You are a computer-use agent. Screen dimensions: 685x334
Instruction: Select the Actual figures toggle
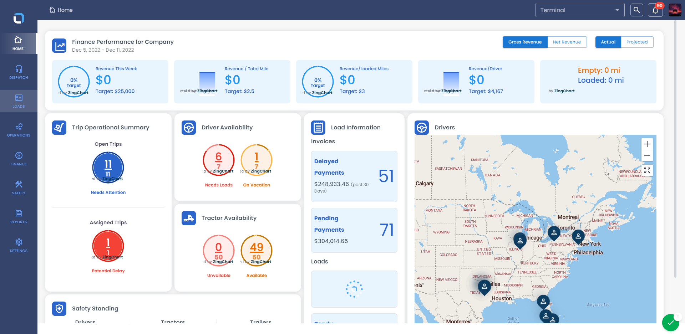pyautogui.click(x=608, y=42)
